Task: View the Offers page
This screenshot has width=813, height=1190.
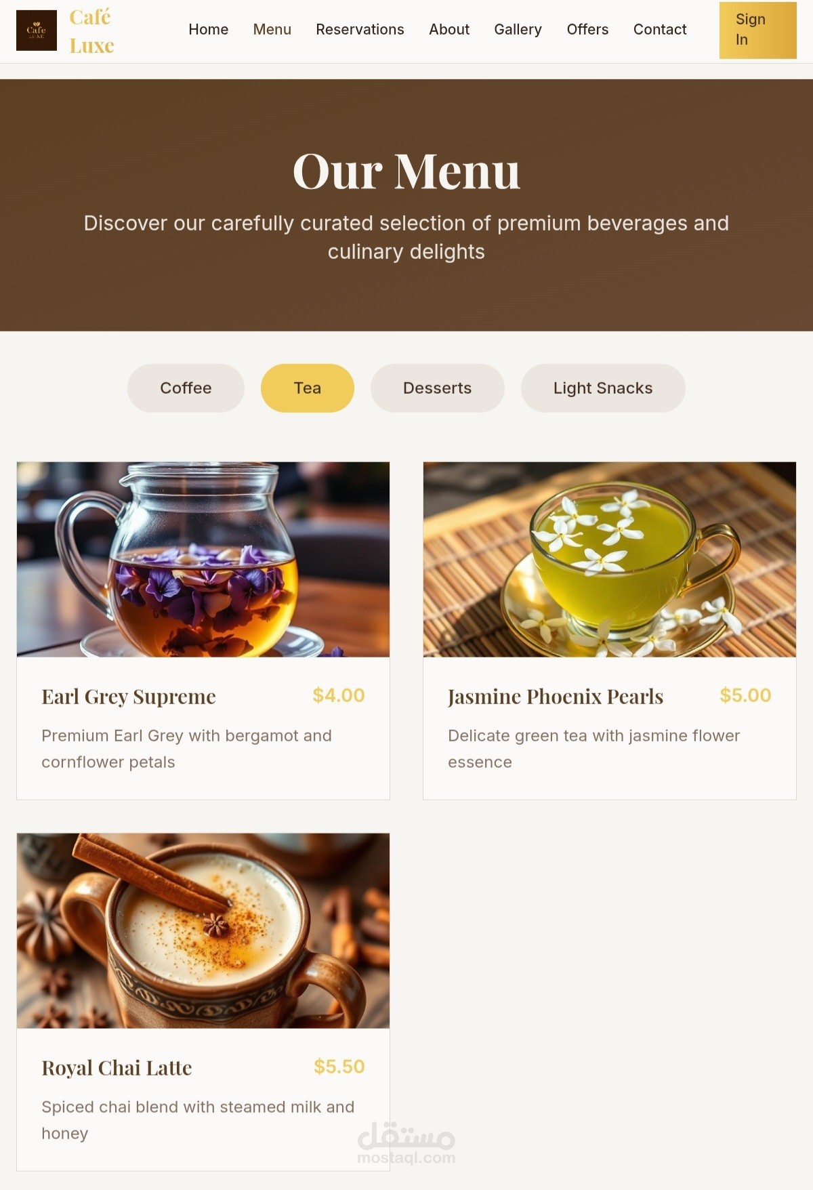Action: click(x=587, y=30)
